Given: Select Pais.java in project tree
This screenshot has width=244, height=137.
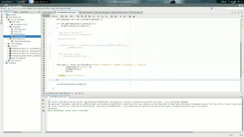Looking at the screenshot, I should [18, 32].
